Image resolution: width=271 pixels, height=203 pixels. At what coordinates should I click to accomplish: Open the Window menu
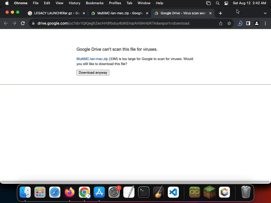[x=144, y=3]
